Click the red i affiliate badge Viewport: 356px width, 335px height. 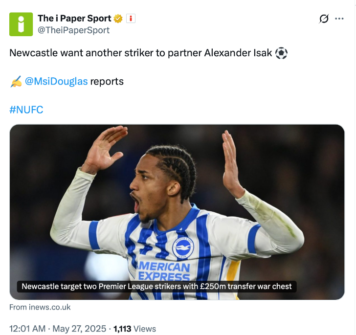click(x=131, y=19)
